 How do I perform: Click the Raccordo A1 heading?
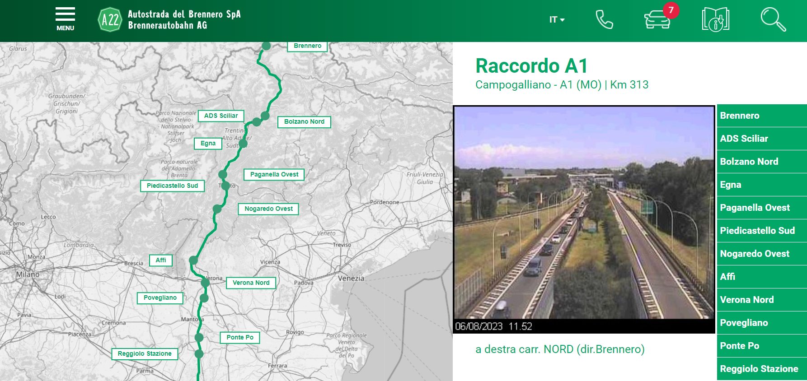[531, 66]
